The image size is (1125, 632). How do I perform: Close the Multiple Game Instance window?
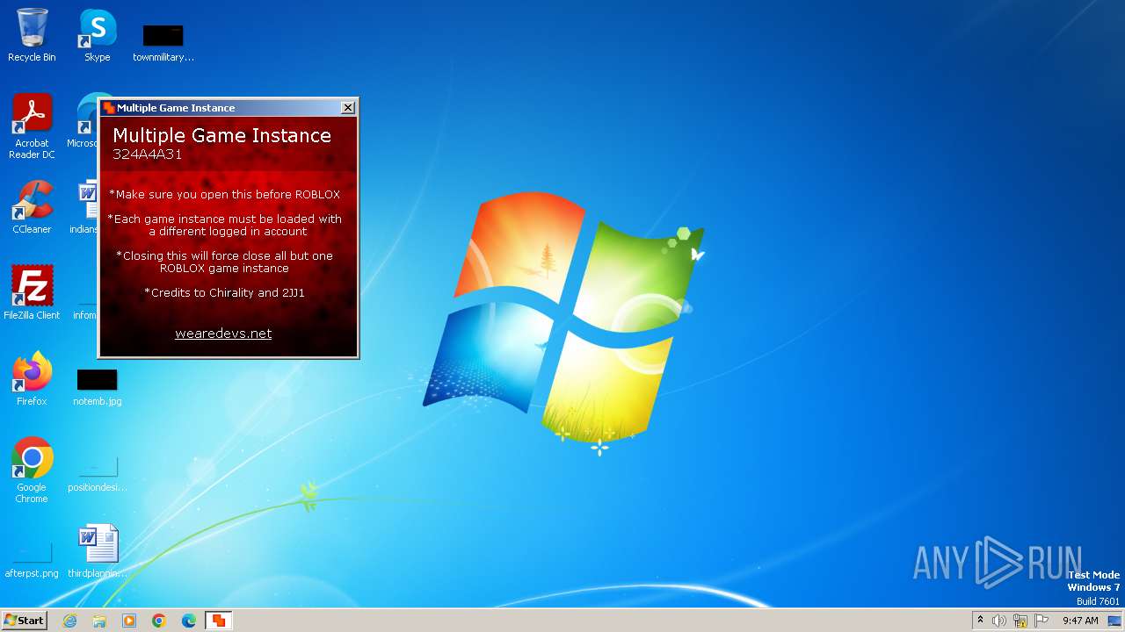348,107
